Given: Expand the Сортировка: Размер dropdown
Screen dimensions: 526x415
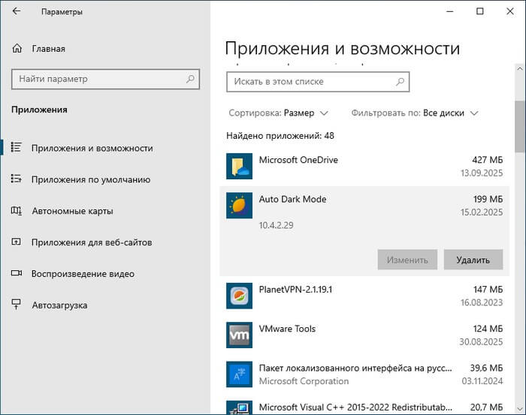Looking at the screenshot, I should pyautogui.click(x=279, y=113).
